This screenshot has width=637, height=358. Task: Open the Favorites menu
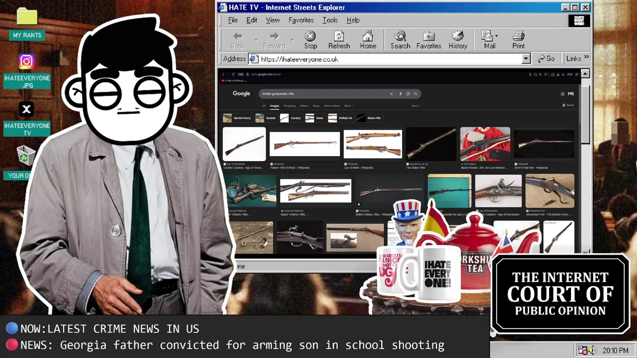(301, 20)
